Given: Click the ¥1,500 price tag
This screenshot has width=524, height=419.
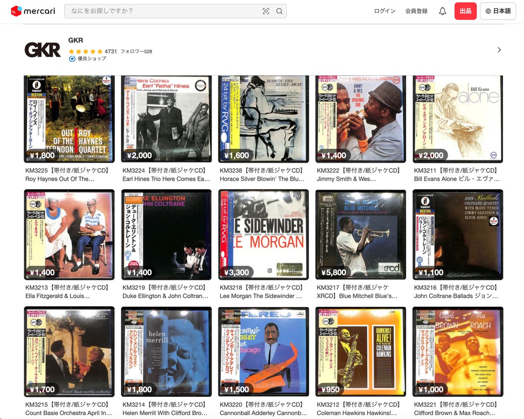Looking at the screenshot, I should click(237, 389).
